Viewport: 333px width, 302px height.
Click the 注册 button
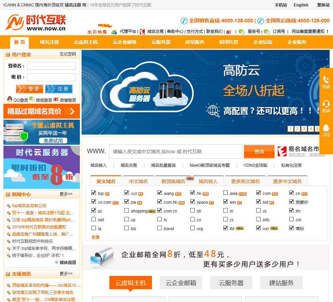tap(59, 89)
